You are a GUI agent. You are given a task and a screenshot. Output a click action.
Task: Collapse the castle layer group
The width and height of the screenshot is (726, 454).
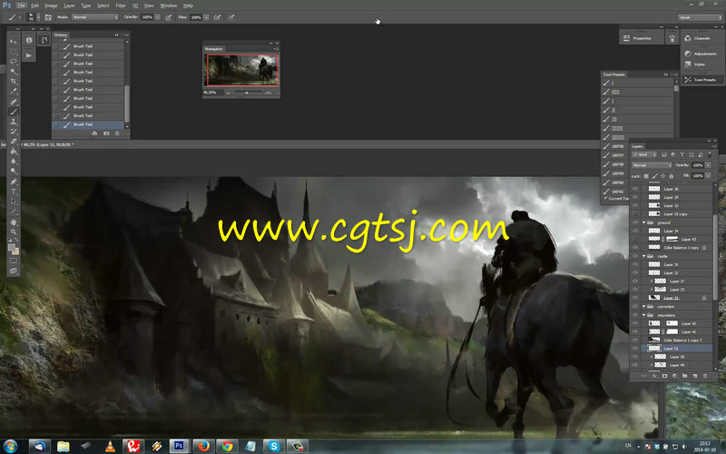[x=643, y=256]
